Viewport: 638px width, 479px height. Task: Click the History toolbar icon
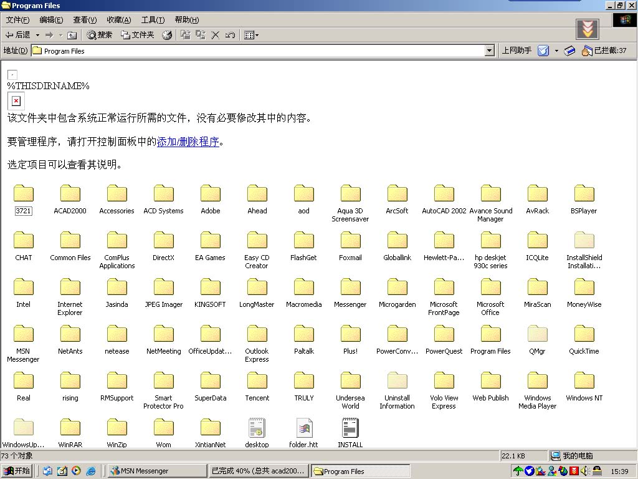coord(167,35)
